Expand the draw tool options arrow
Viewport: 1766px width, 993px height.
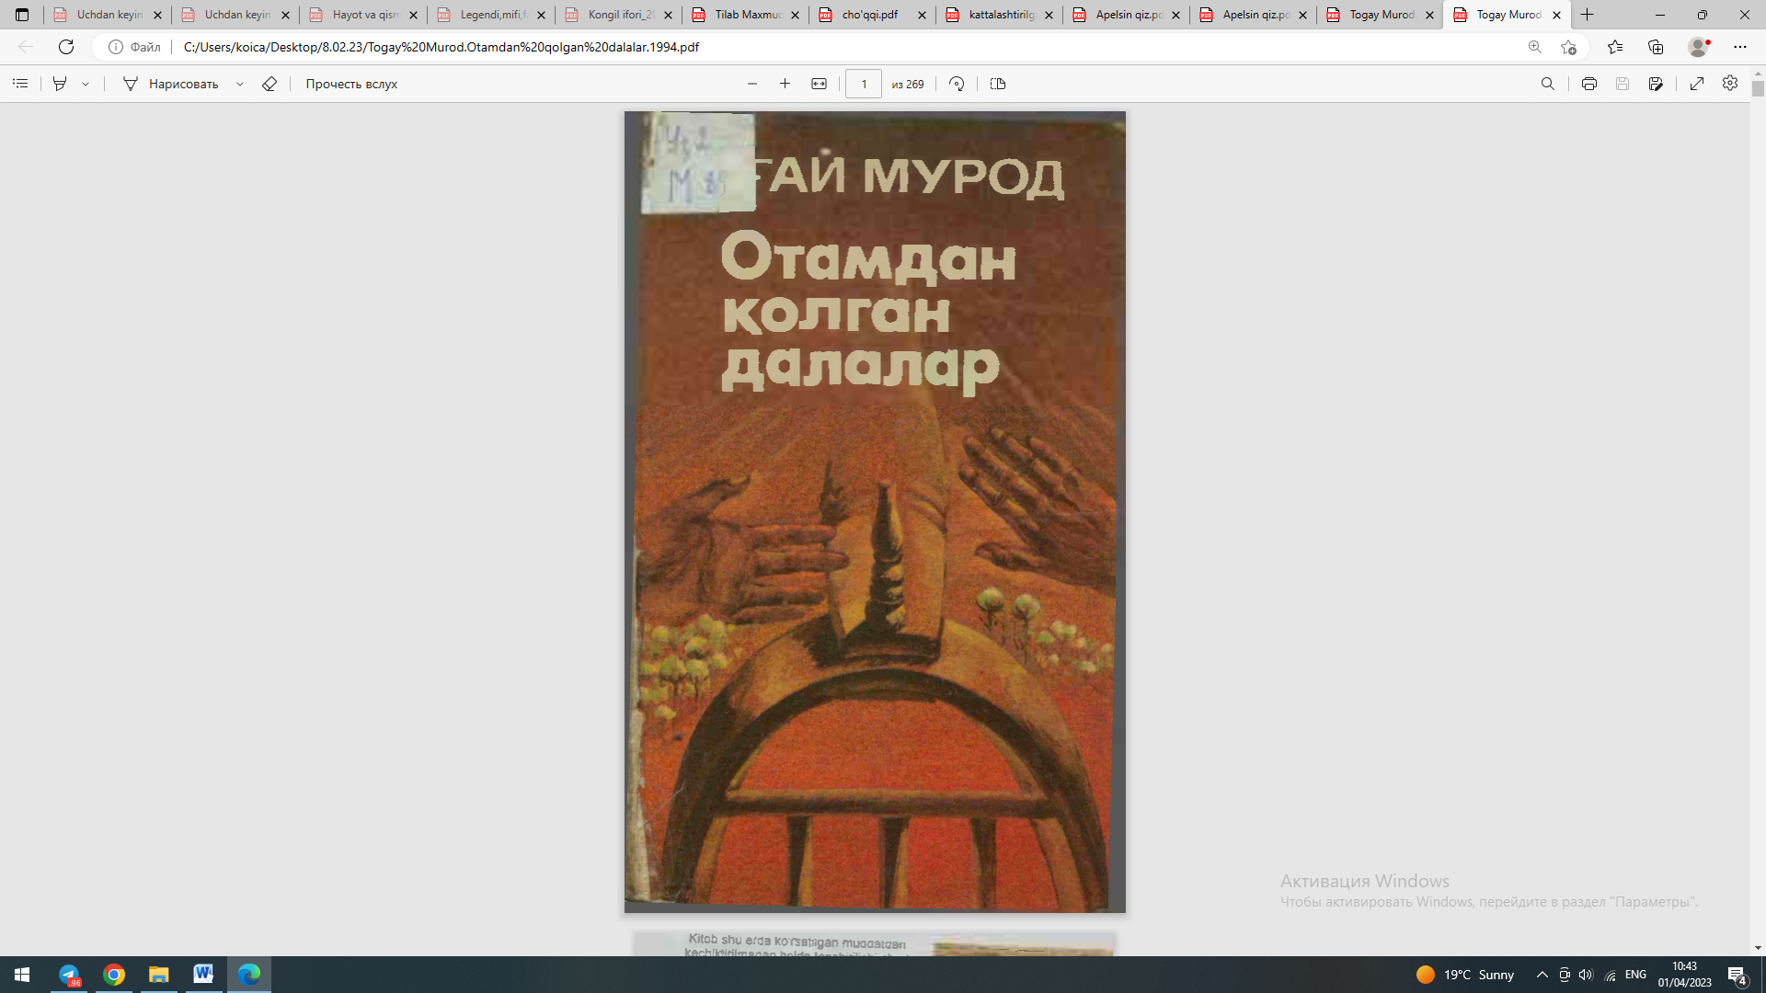(240, 84)
